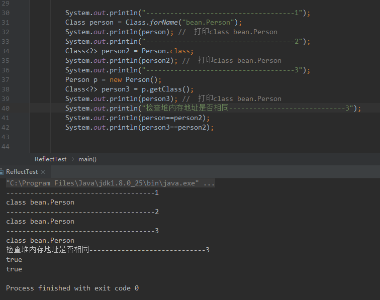Click the java.exe command line in console
380x300 pixels.
(x=110, y=183)
